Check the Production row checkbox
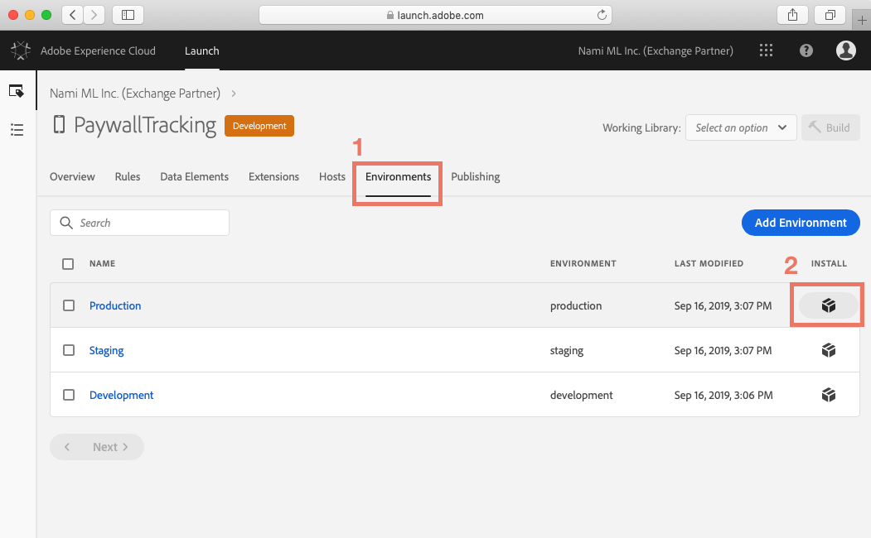The width and height of the screenshot is (871, 538). (x=69, y=305)
